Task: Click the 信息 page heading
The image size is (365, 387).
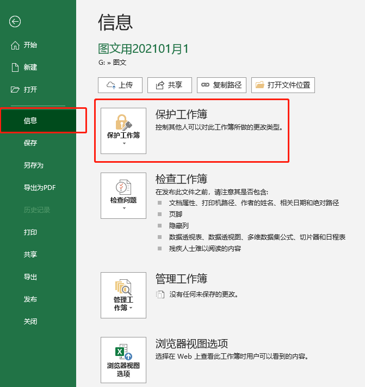Action: (x=115, y=22)
